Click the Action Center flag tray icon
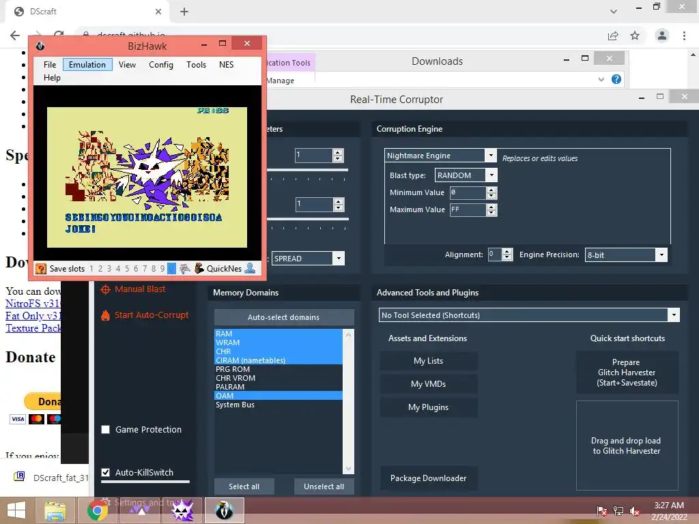 601,511
